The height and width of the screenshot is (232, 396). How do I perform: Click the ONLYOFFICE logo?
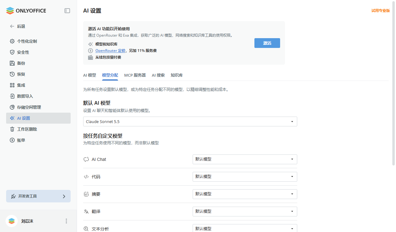[x=26, y=11]
